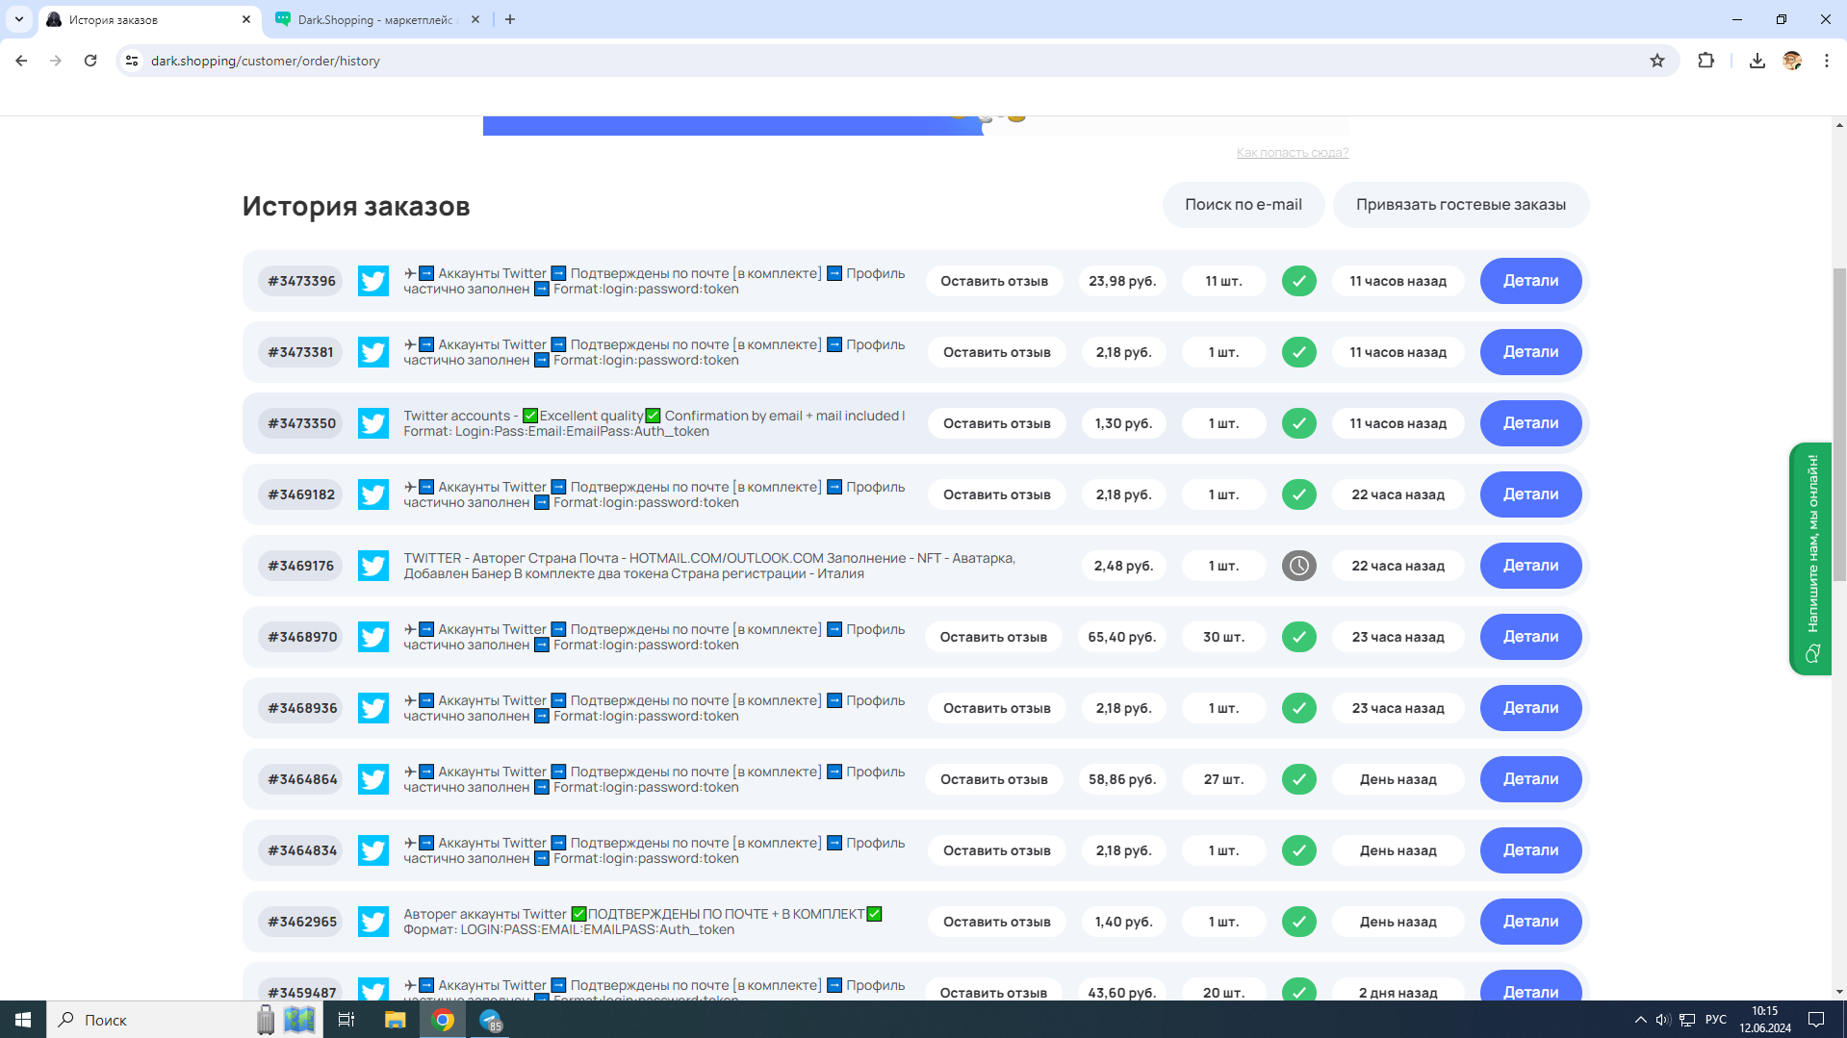
Task: Click Twitter icon for order #3473396
Action: click(372, 281)
